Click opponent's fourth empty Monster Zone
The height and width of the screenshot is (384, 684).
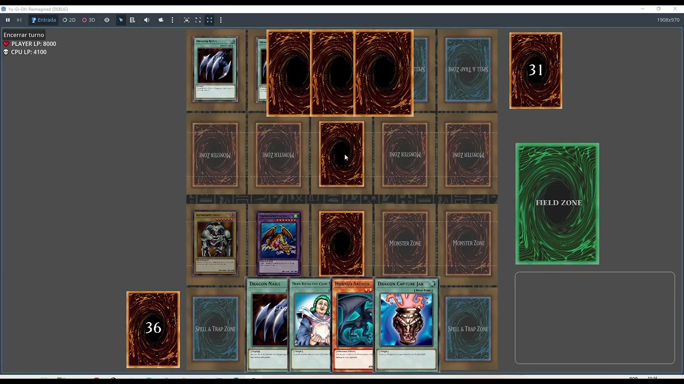[x=405, y=155]
